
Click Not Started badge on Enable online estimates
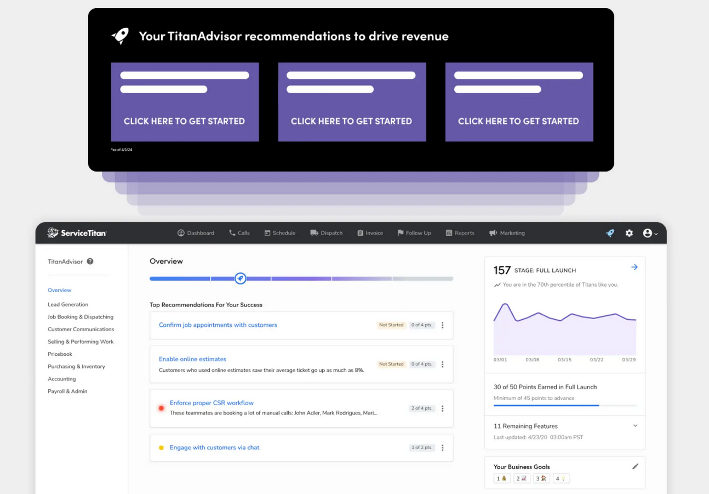(x=391, y=364)
